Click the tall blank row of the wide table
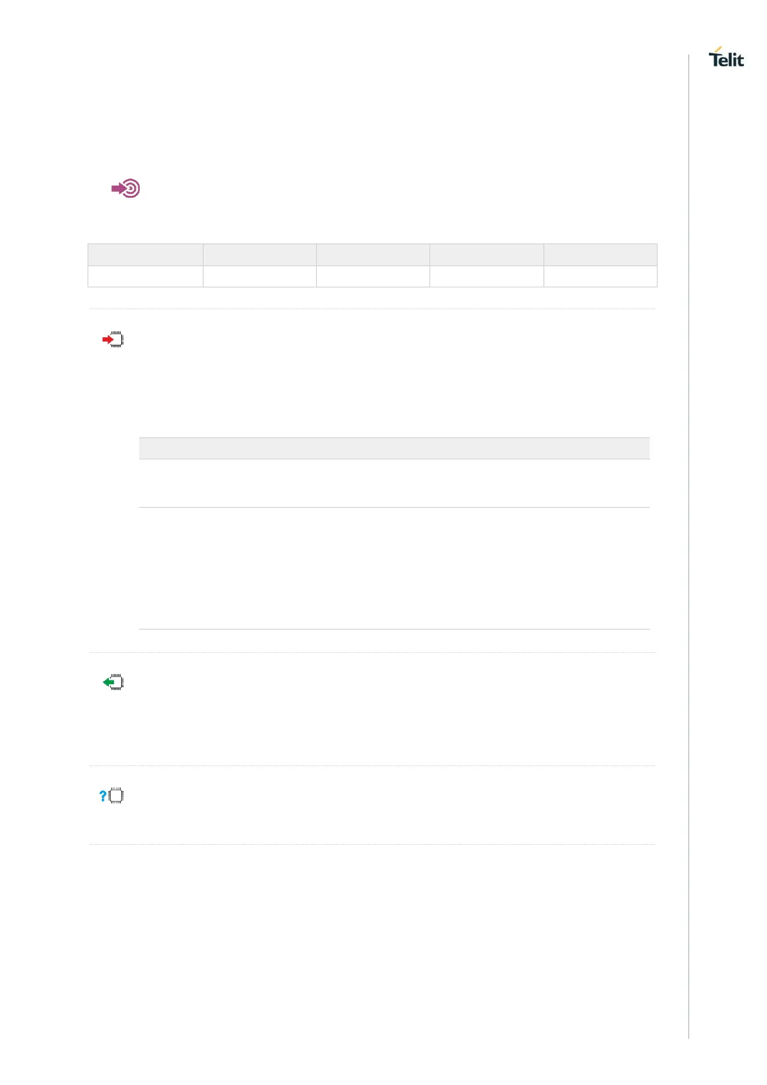Image resolution: width=767 pixels, height=1085 pixels. 394,568
